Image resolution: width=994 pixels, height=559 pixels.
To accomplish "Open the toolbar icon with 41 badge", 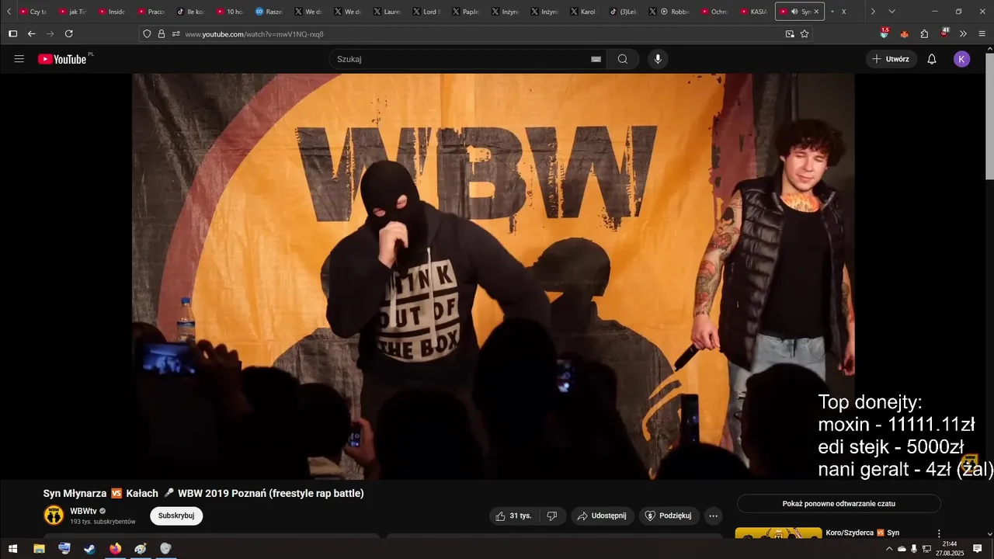I will click(x=944, y=33).
